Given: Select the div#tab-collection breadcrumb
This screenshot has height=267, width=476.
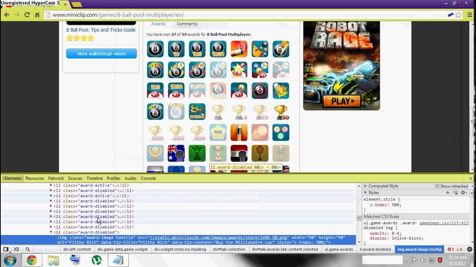Looking at the screenshot, I should click(229, 249).
